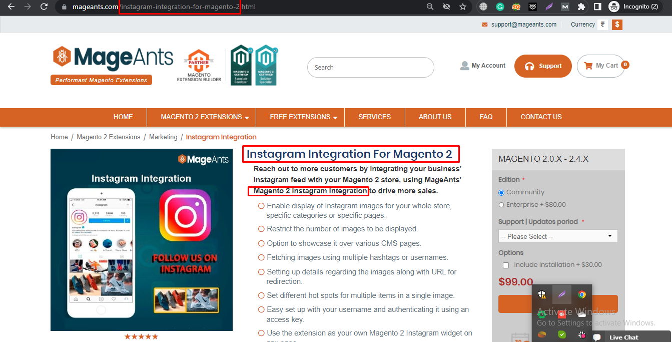
Task: Toggle the browser side panel icon
Action: point(597,7)
